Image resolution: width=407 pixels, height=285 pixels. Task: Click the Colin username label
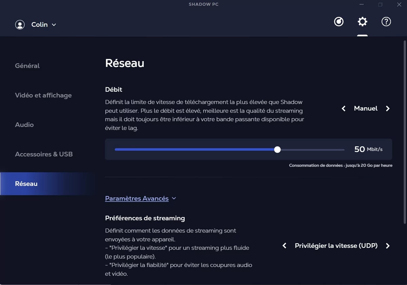[39, 24]
